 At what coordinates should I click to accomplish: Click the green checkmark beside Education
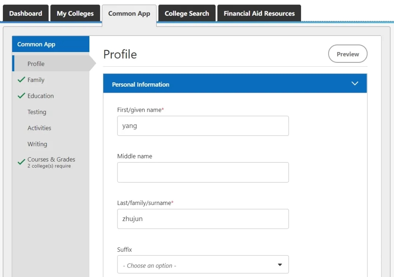coord(21,96)
